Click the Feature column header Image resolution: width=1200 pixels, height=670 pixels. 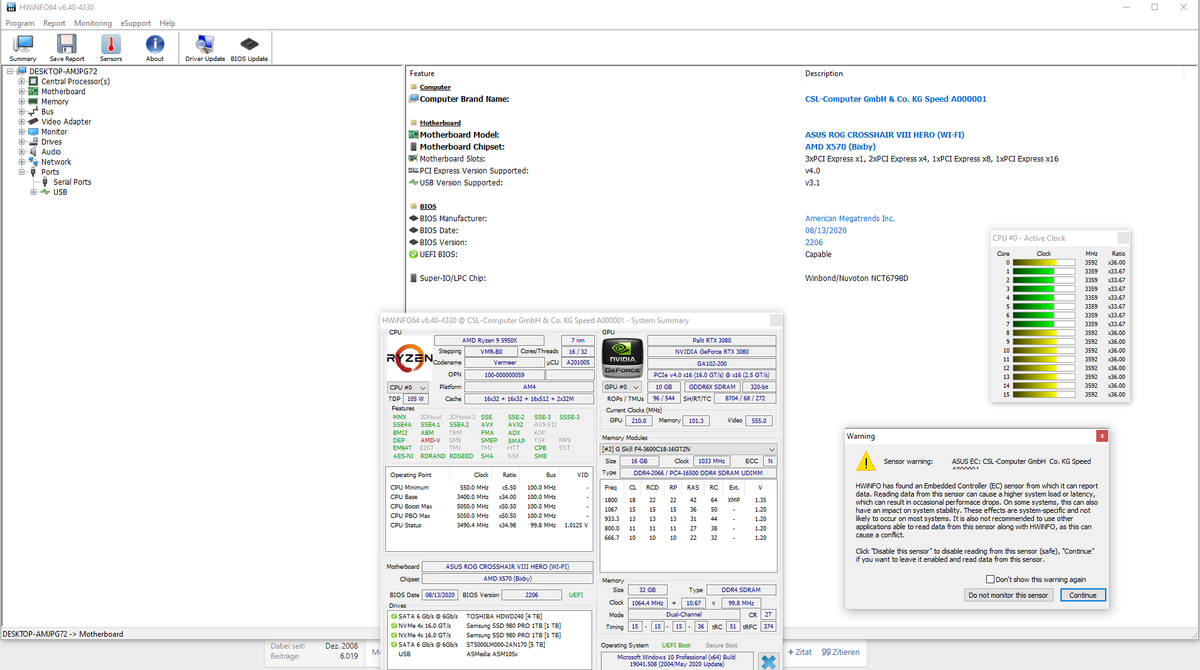(422, 74)
